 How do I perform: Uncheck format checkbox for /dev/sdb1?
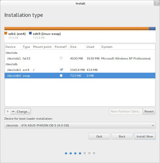tap(61, 70)
